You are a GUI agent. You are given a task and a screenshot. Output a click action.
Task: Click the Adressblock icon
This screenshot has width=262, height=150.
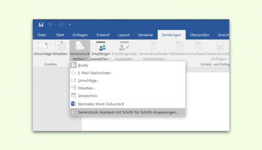pyautogui.click(x=180, y=45)
